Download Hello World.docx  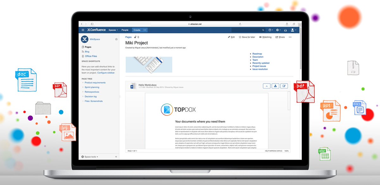coord(275,86)
